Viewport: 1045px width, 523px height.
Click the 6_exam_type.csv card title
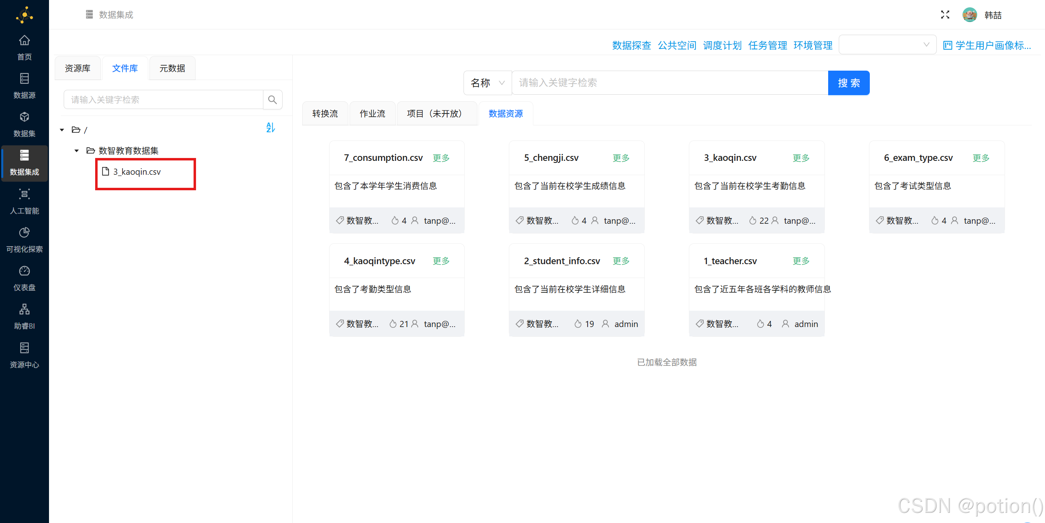pyautogui.click(x=918, y=158)
